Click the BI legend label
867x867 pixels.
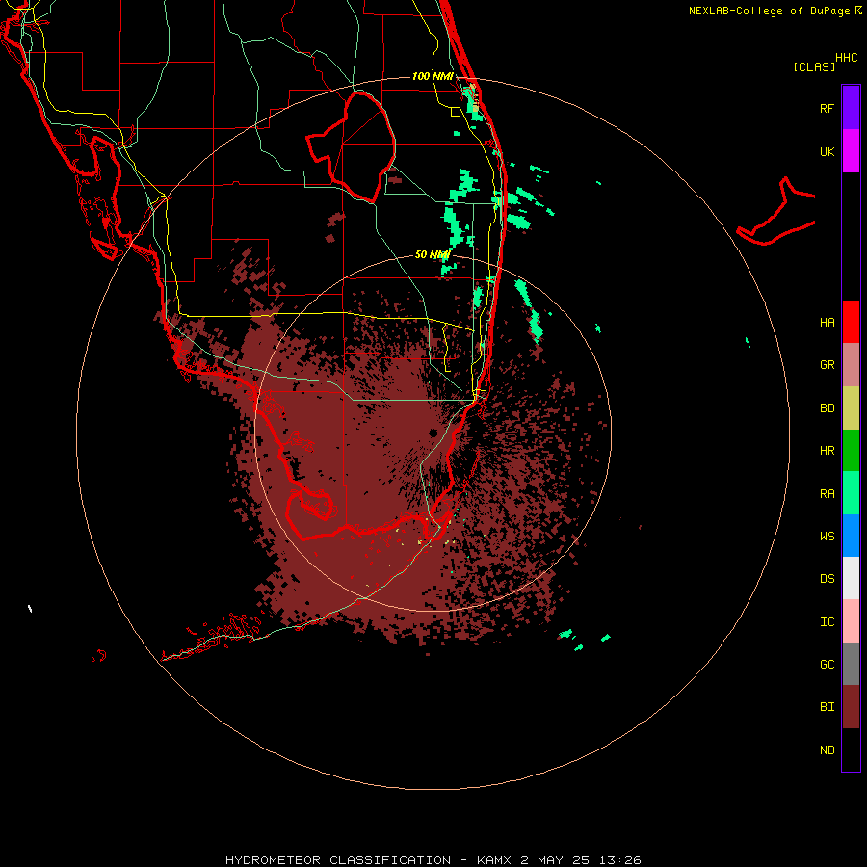827,707
